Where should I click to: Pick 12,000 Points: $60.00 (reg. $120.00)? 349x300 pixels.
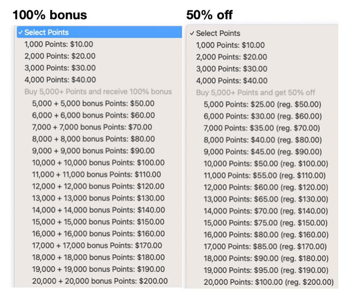[266, 187]
